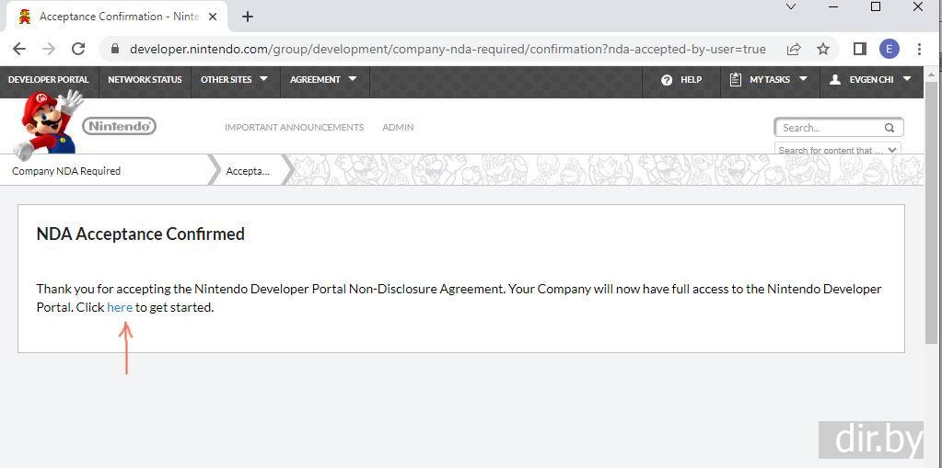
Task: Open NETWORK STATUS in the top bar
Action: click(x=145, y=79)
